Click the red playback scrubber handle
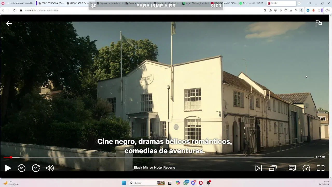This screenshot has width=332, height=187. click(x=11, y=157)
